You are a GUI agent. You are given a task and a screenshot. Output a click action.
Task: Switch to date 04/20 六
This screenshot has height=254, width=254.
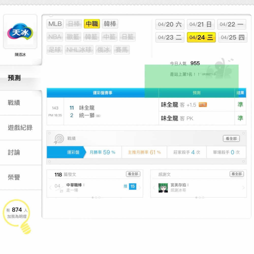[x=170, y=24]
